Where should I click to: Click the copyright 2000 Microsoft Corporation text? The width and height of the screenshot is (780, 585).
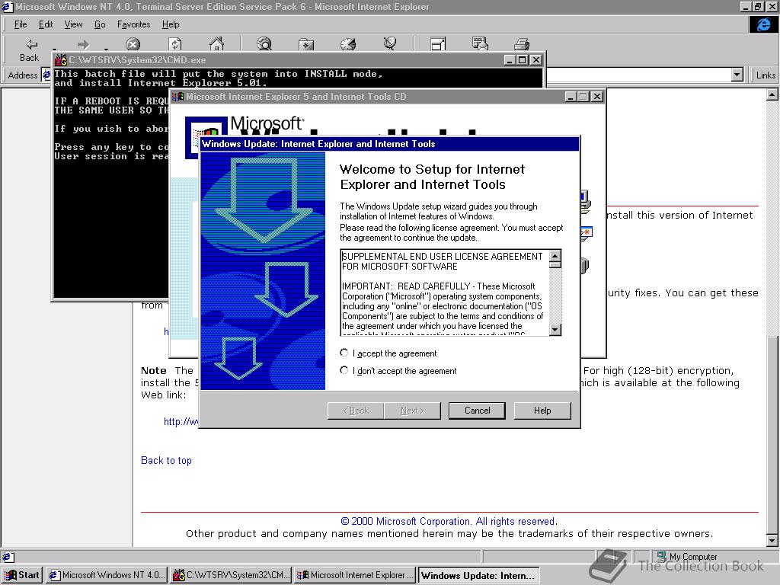(449, 521)
